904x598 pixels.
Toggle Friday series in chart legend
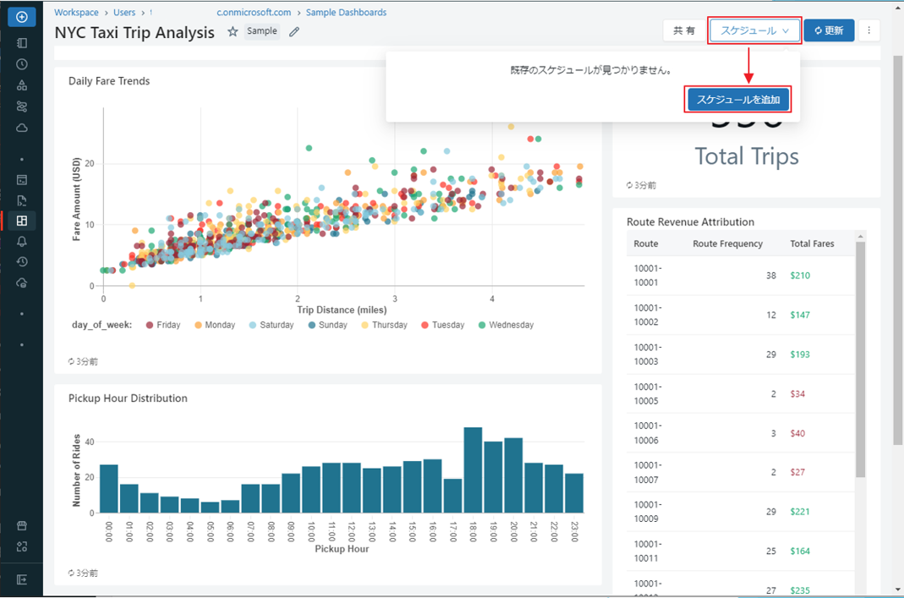[167, 325]
